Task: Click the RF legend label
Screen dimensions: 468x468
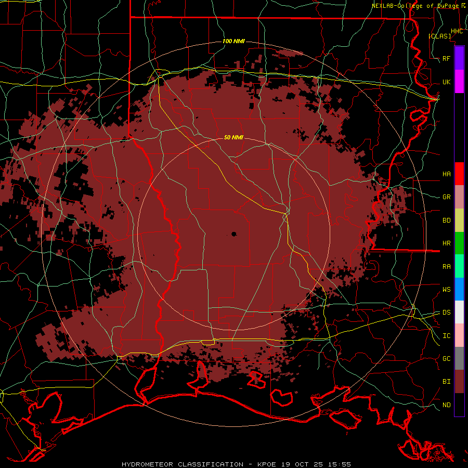Action: 446,58
